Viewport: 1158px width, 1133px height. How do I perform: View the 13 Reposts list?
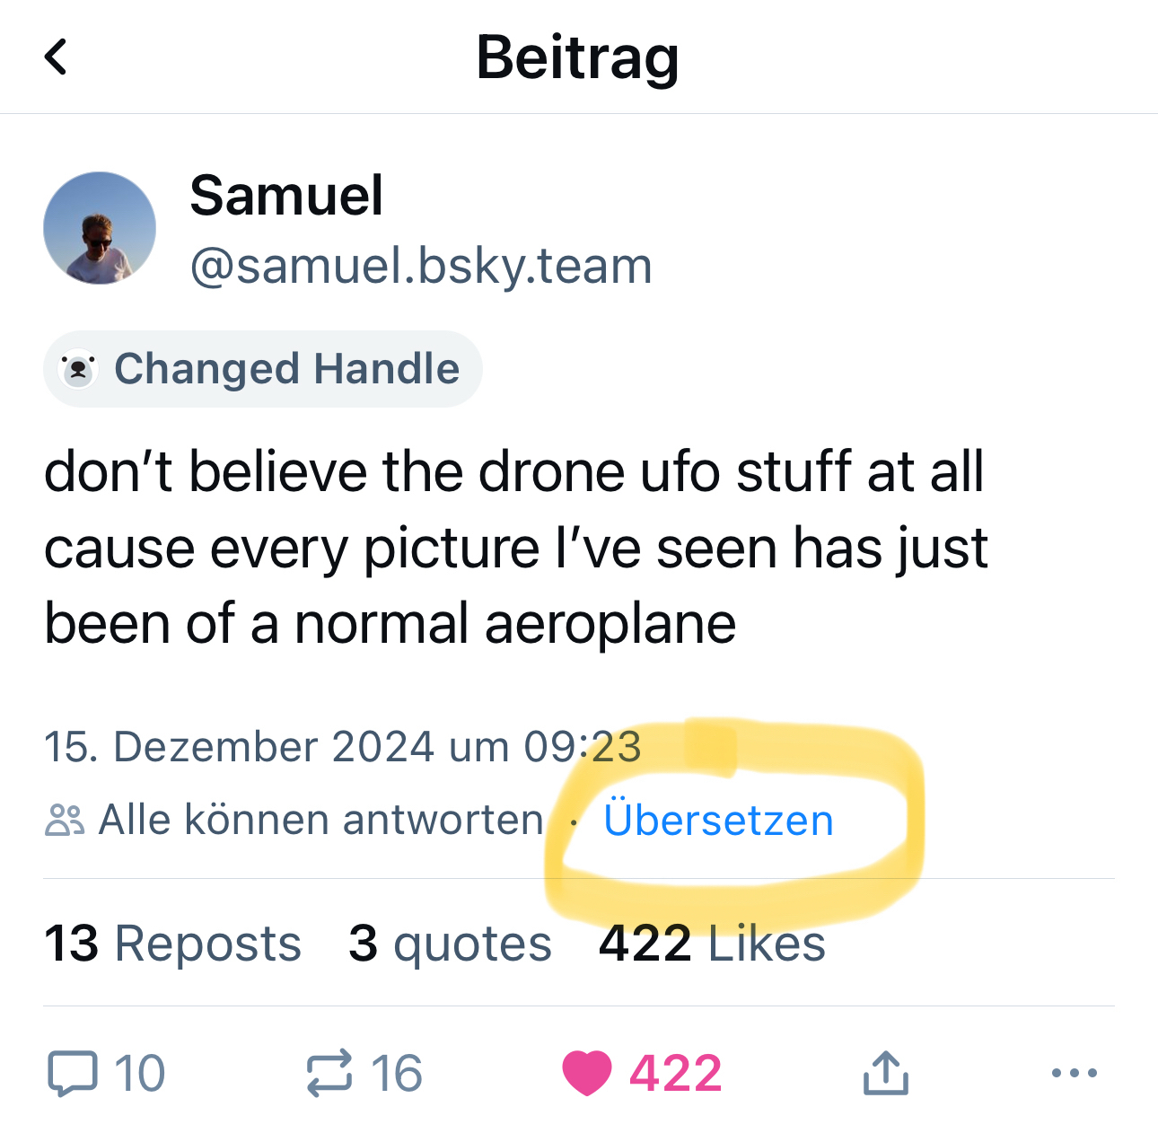172,944
